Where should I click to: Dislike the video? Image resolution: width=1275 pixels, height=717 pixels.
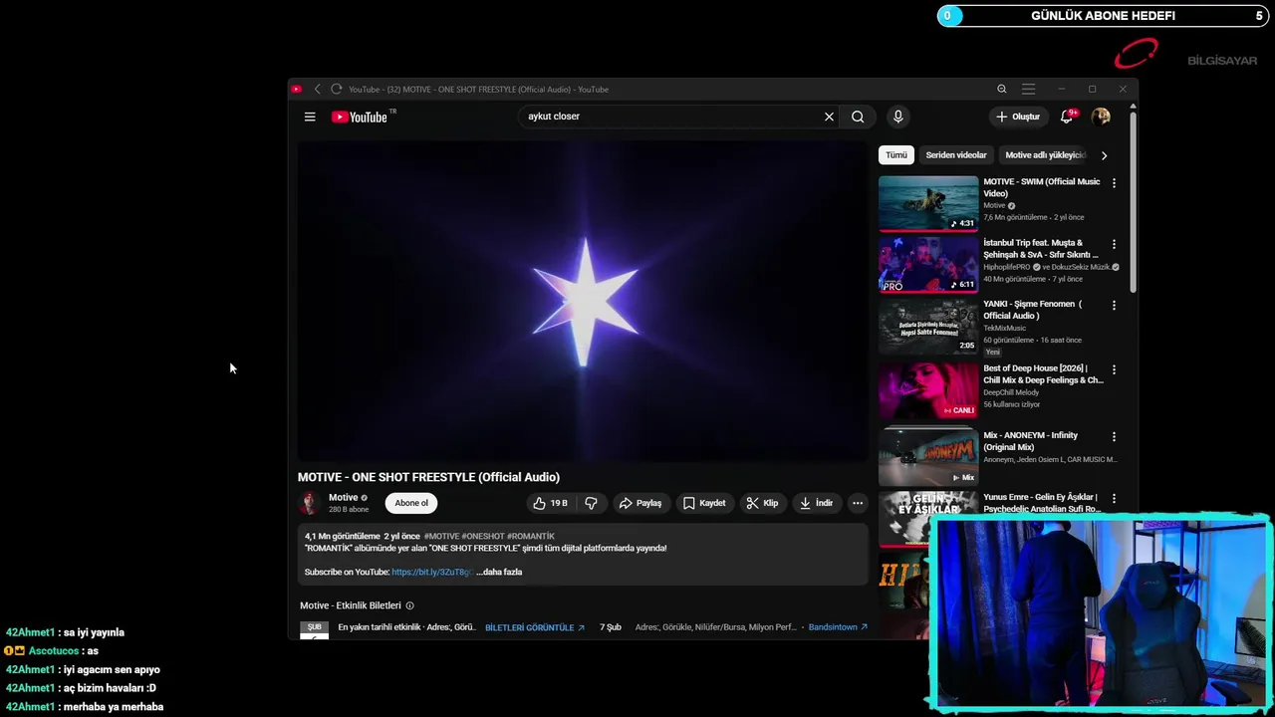pyautogui.click(x=591, y=503)
